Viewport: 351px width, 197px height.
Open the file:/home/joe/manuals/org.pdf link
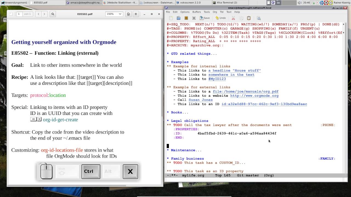[246, 91]
